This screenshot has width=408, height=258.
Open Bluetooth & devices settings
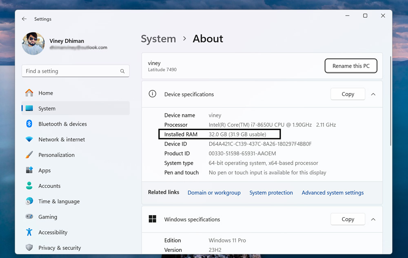(75, 124)
